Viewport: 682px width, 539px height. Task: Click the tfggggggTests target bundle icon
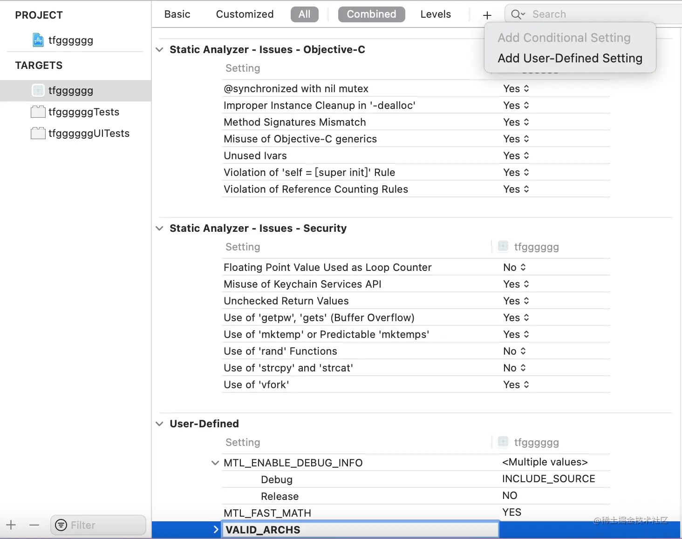pyautogui.click(x=38, y=112)
